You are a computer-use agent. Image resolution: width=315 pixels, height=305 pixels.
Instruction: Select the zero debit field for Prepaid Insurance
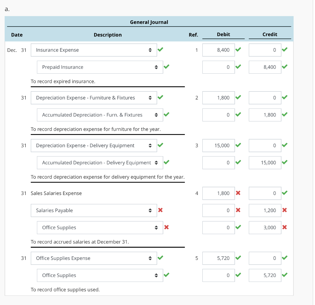point(219,67)
